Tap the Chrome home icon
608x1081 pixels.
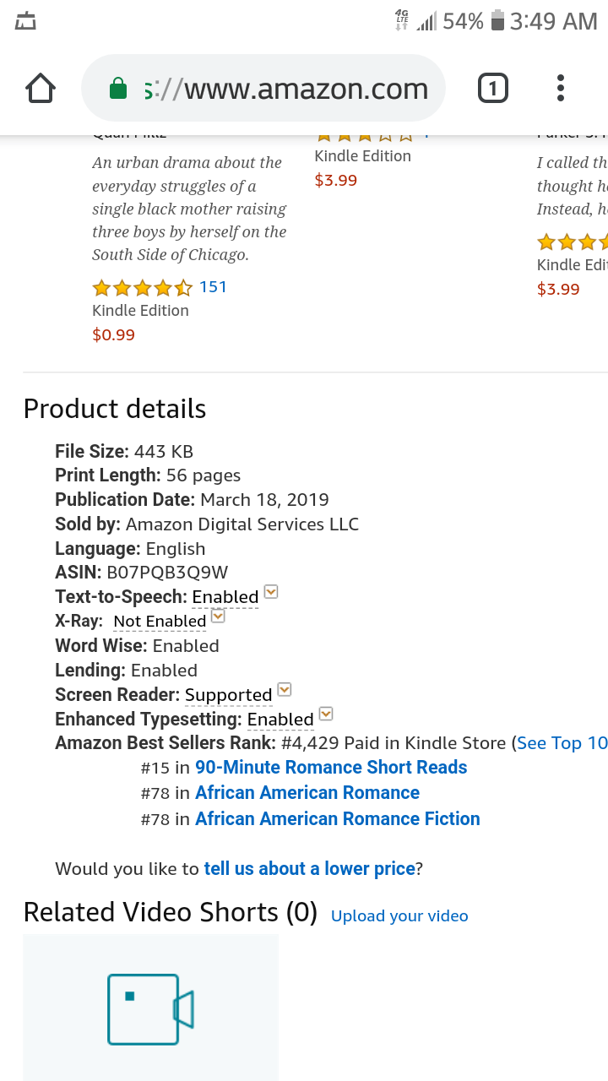[41, 89]
